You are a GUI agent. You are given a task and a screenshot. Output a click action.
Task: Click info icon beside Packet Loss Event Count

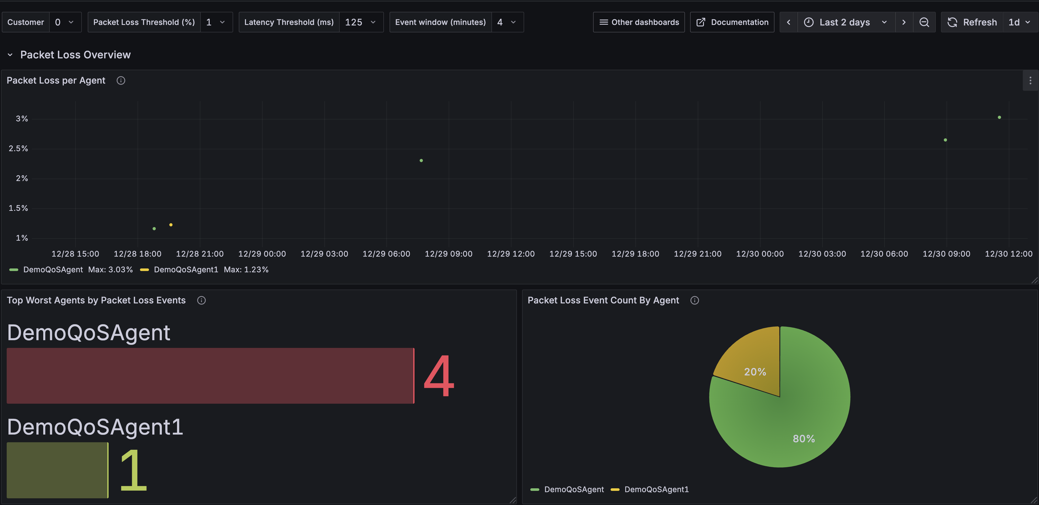point(694,300)
